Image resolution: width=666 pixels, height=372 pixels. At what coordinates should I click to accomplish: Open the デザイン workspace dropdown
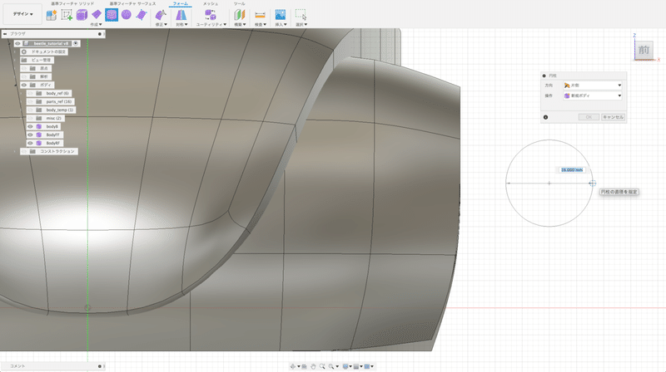22,14
